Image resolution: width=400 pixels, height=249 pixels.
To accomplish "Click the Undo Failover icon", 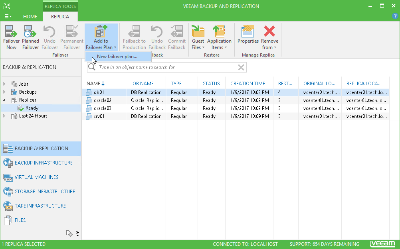I will pos(50,31).
